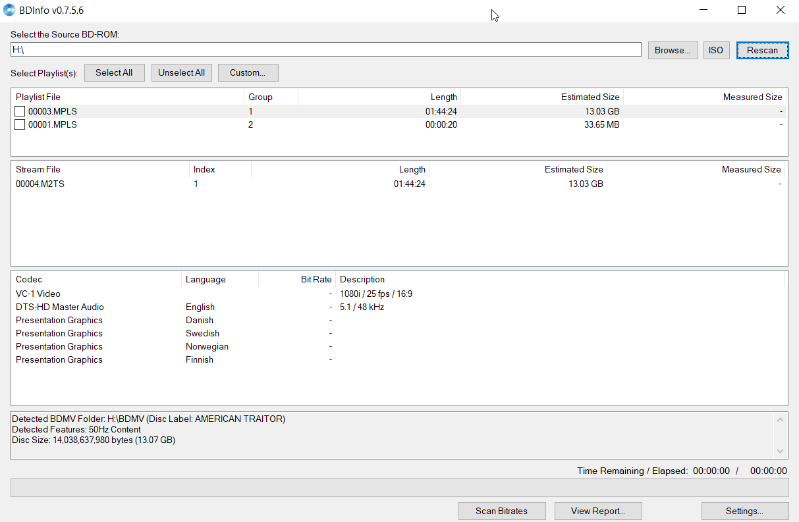Screen dimensions: 799x522
Task: Click the Disc Label AMERICAN TRAITOR line
Action: (x=149, y=419)
